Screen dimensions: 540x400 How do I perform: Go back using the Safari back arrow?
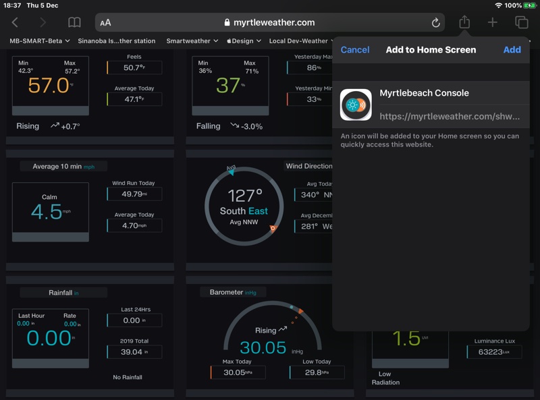tap(14, 23)
